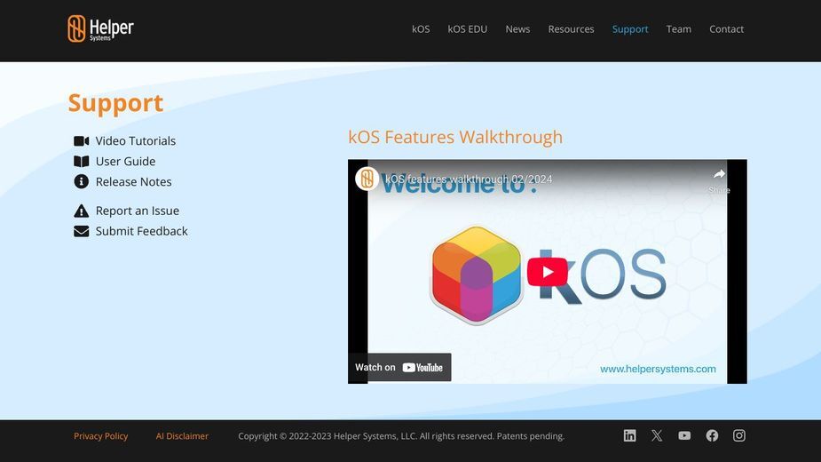Viewport: 821px width, 462px height.
Task: Click the Helper Systems logo
Action: 100,28
